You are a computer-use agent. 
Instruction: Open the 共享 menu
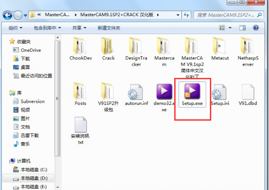click(x=79, y=28)
